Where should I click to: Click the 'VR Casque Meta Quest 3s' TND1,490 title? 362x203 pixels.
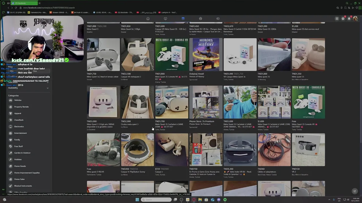click(x=234, y=77)
